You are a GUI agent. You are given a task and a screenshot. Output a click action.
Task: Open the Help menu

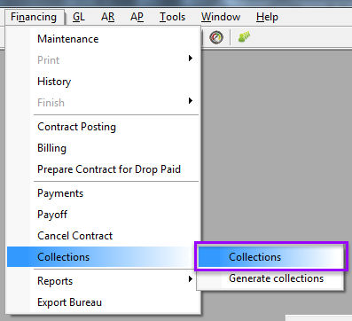267,17
